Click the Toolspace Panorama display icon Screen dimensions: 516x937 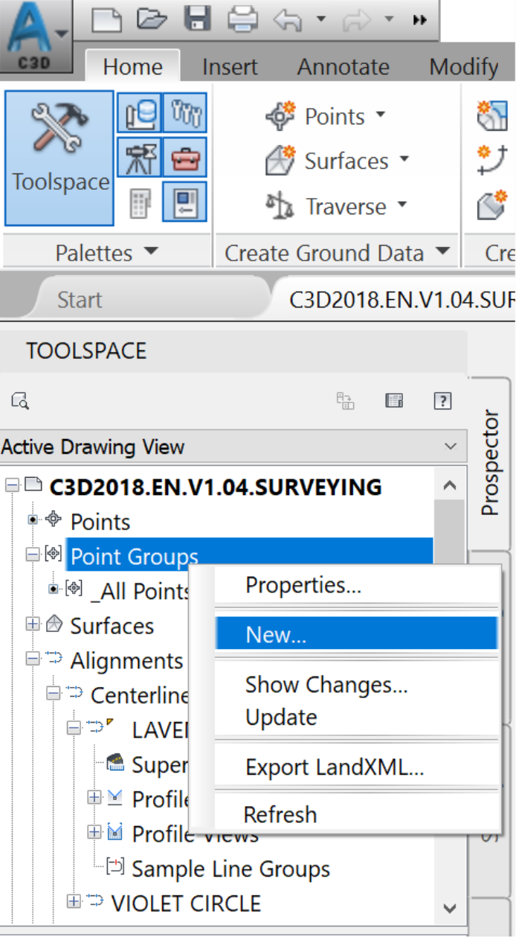(x=394, y=402)
